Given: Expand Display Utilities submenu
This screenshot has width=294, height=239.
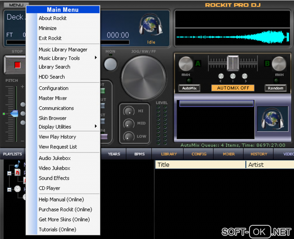Looking at the screenshot, I should [x=68, y=127].
